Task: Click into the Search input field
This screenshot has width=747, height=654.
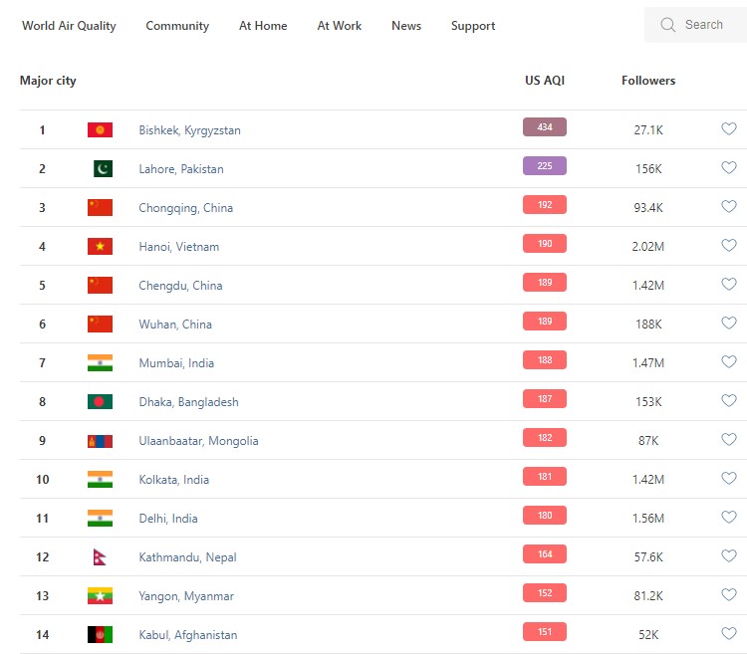Action: [x=707, y=25]
